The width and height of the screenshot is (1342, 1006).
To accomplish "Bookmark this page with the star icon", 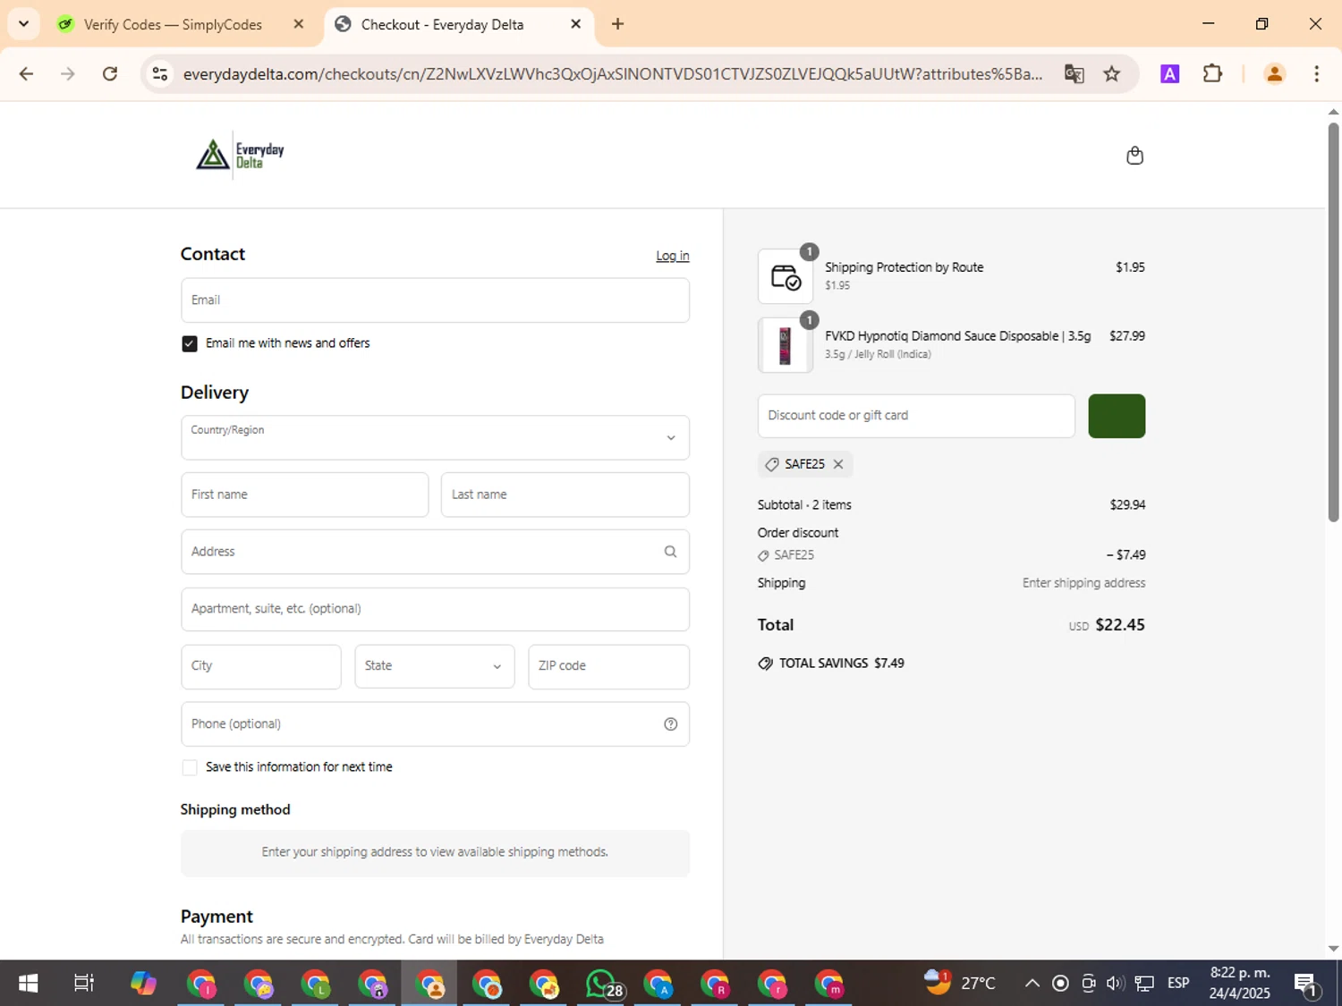I will 1112,74.
